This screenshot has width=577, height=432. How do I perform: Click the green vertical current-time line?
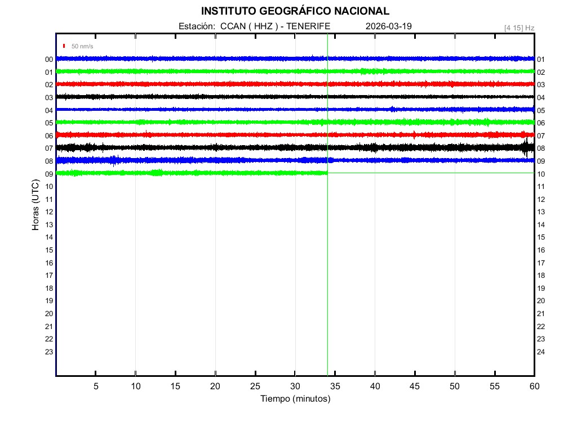coord(327,270)
